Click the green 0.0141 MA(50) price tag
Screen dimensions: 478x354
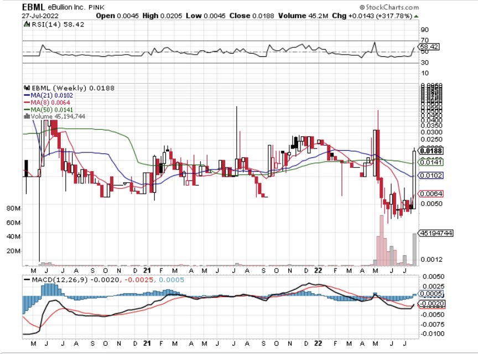[x=430, y=162]
